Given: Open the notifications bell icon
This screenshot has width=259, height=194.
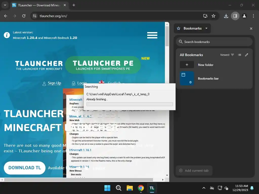Looking at the screenshot, I should click(252, 188).
